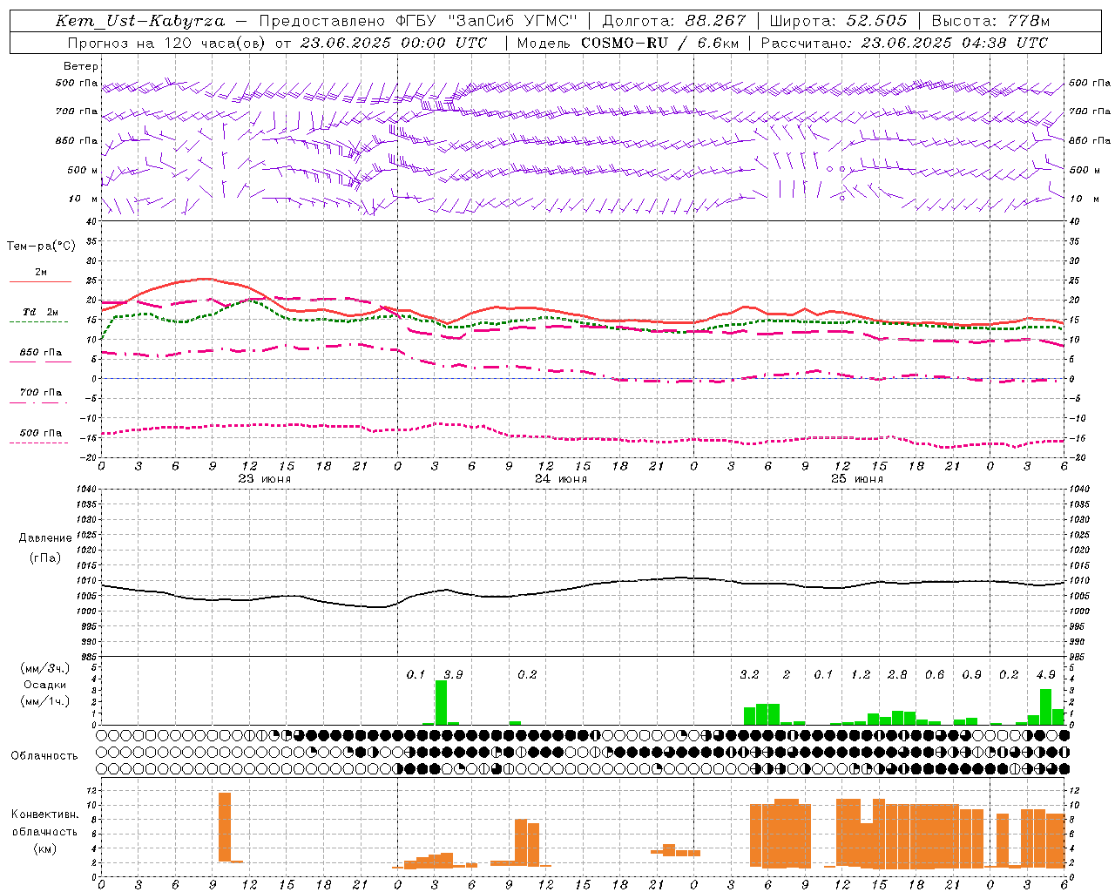This screenshot has height=892, width=1115.
Task: Click the forecast text "Прогноз на 120 часа(ов)"
Action: pyautogui.click(x=168, y=43)
